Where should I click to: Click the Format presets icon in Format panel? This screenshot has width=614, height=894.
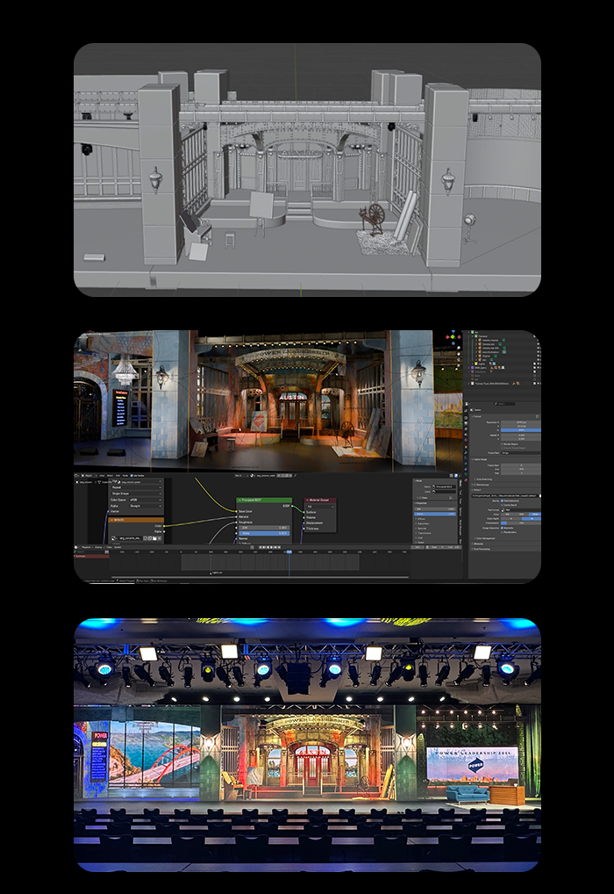[537, 416]
